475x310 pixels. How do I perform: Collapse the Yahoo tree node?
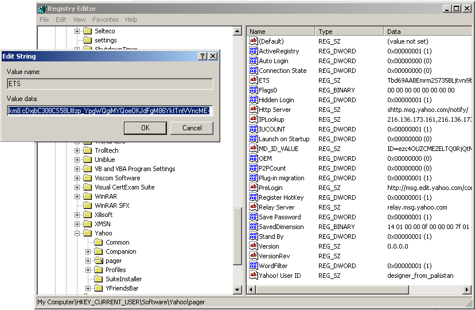[77, 233]
